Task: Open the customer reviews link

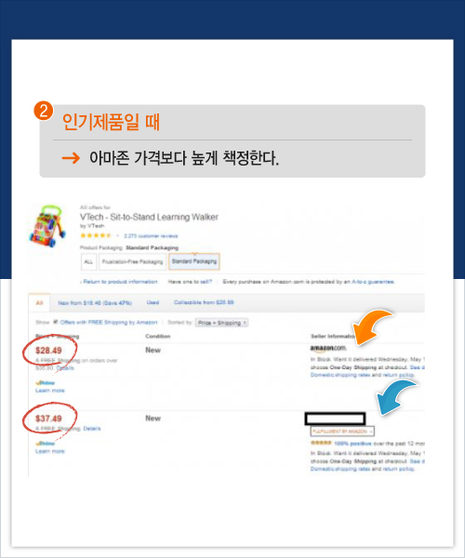Action: click(x=151, y=236)
